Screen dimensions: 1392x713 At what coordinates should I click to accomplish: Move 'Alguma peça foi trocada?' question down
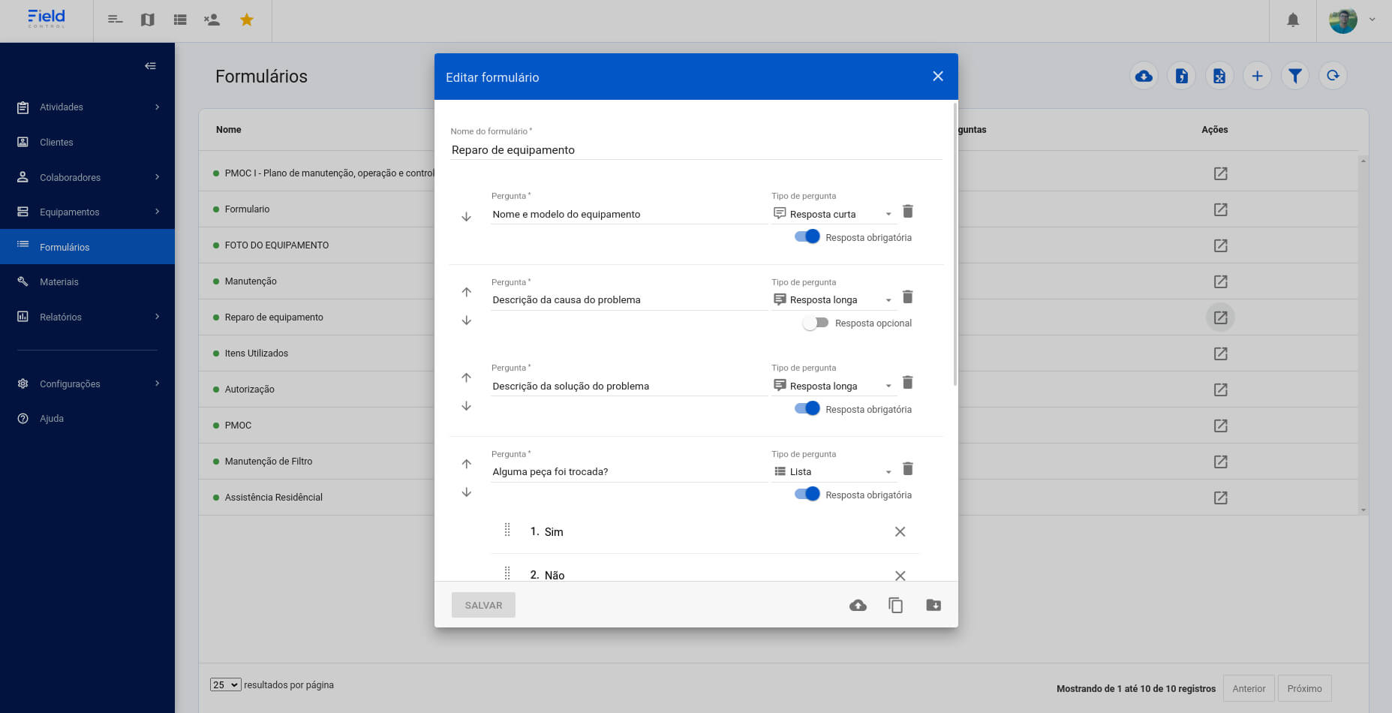click(x=466, y=492)
